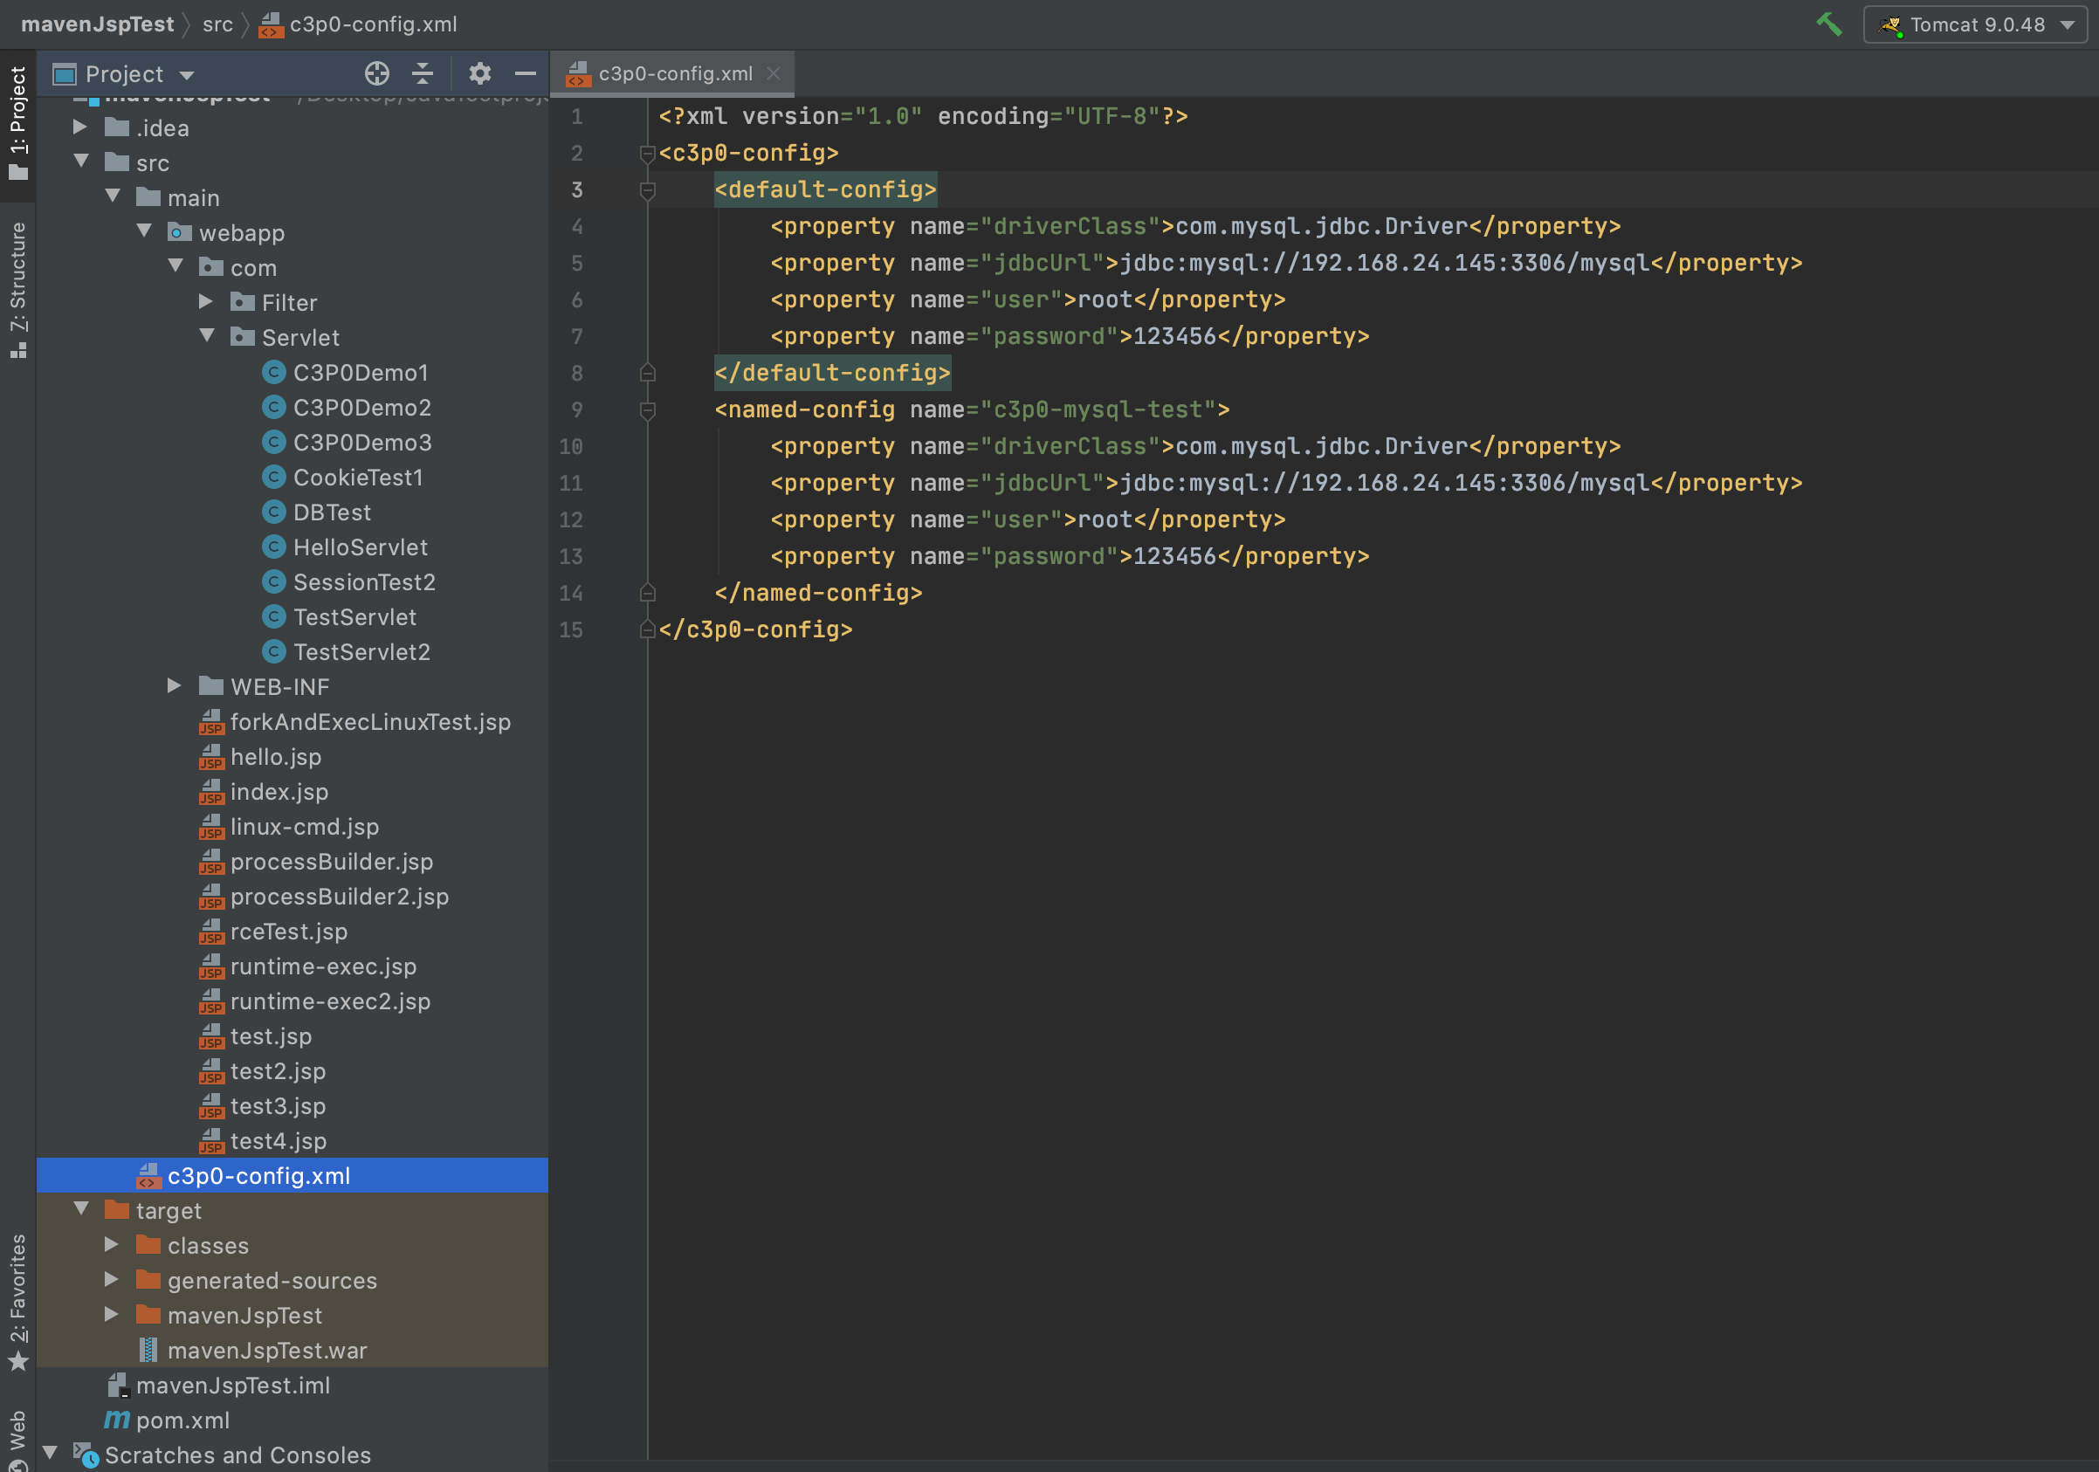
Task: Fold the named-config block at line 9
Action: (647, 409)
